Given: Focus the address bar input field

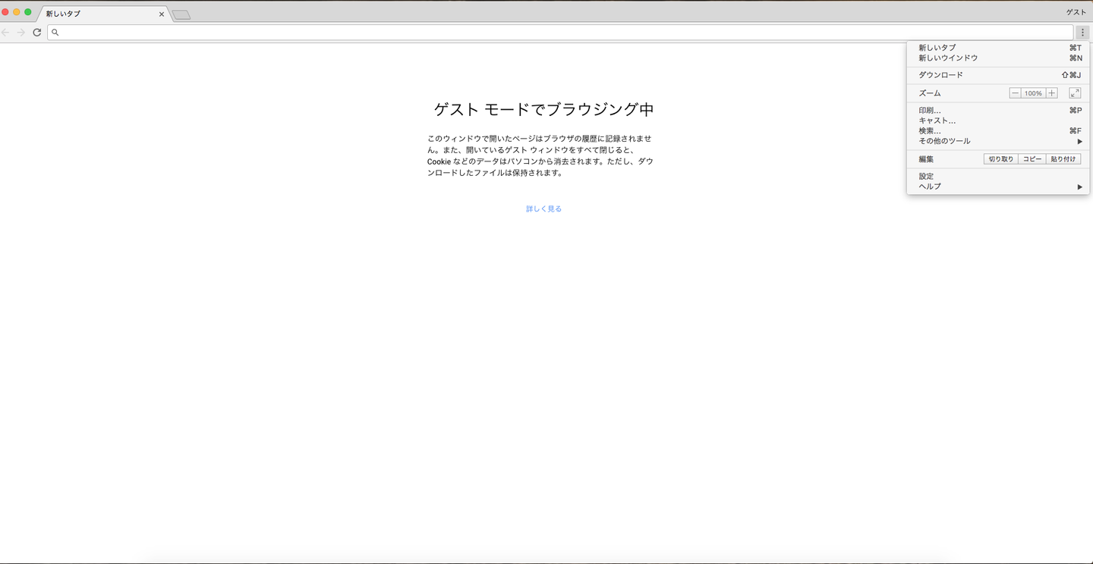Looking at the screenshot, I should (560, 33).
